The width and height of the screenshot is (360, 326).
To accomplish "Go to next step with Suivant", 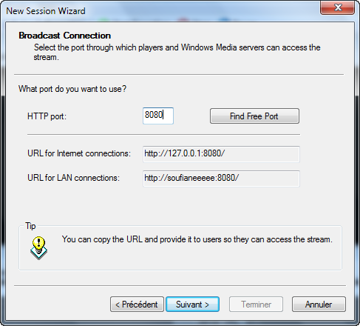I will (x=192, y=305).
